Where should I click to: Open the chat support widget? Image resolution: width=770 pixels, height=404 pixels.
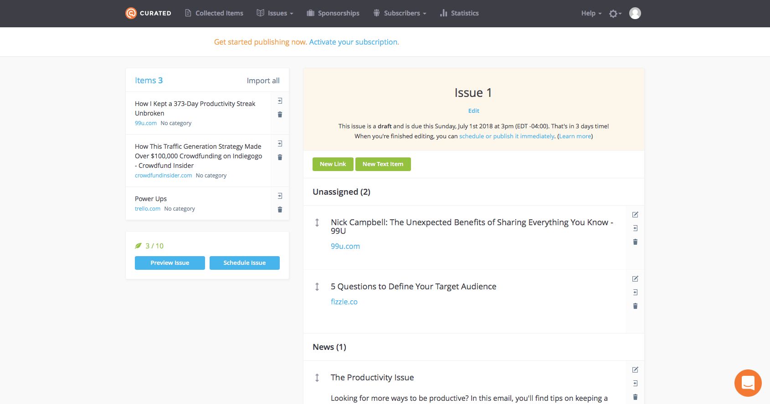tap(748, 383)
